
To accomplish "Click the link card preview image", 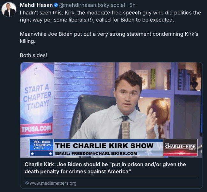I will point(111,110).
